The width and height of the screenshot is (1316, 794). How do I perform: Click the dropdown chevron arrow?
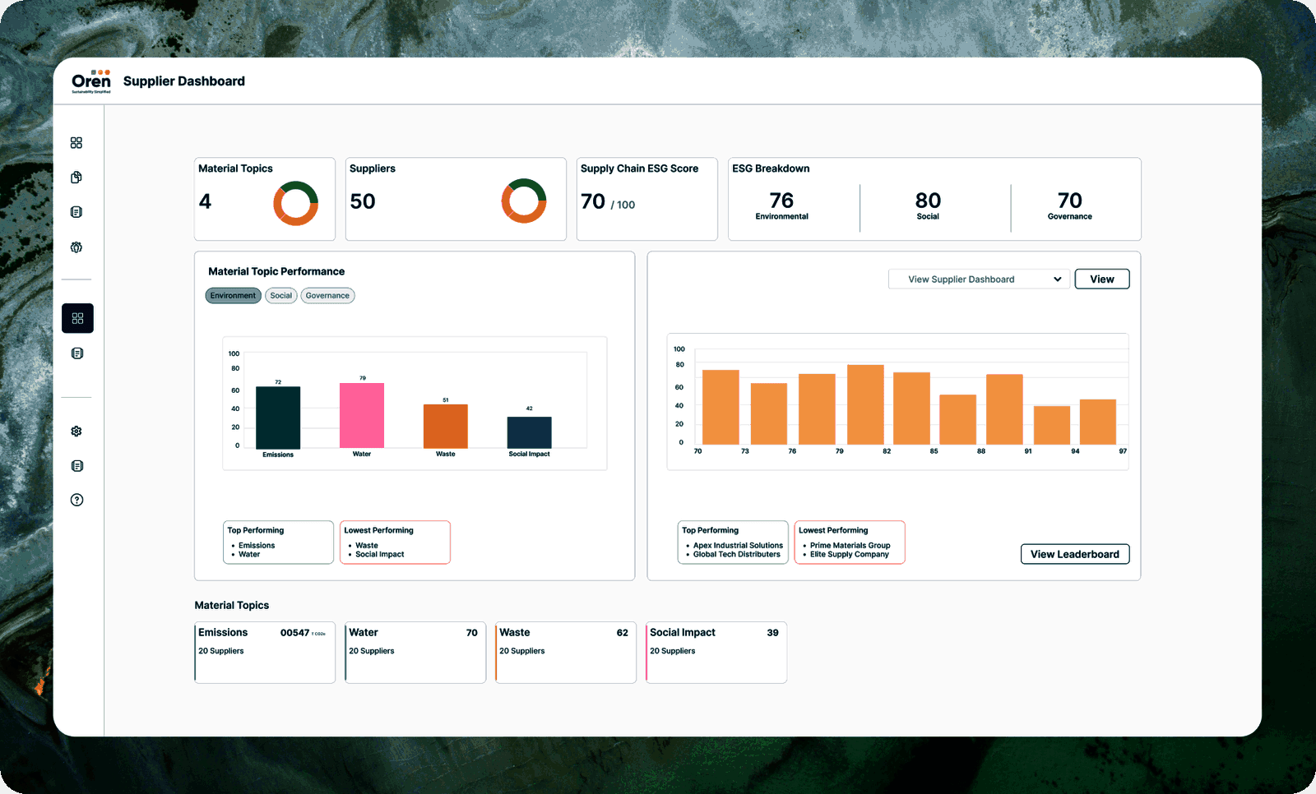(1057, 279)
